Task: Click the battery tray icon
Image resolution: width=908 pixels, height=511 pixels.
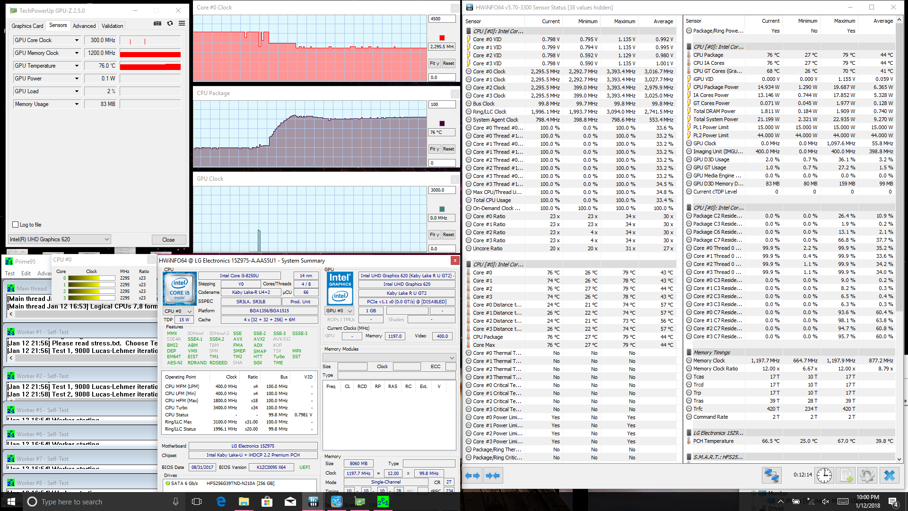Action: 796,502
